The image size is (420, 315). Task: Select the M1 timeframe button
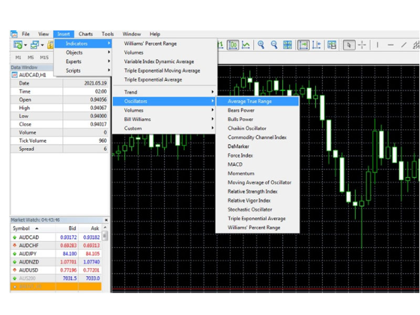coord(18,57)
